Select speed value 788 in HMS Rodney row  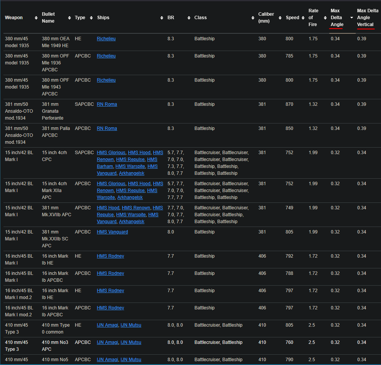point(289,273)
